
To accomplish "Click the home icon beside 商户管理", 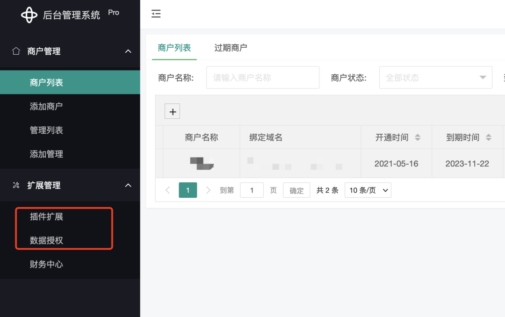I will (x=16, y=51).
